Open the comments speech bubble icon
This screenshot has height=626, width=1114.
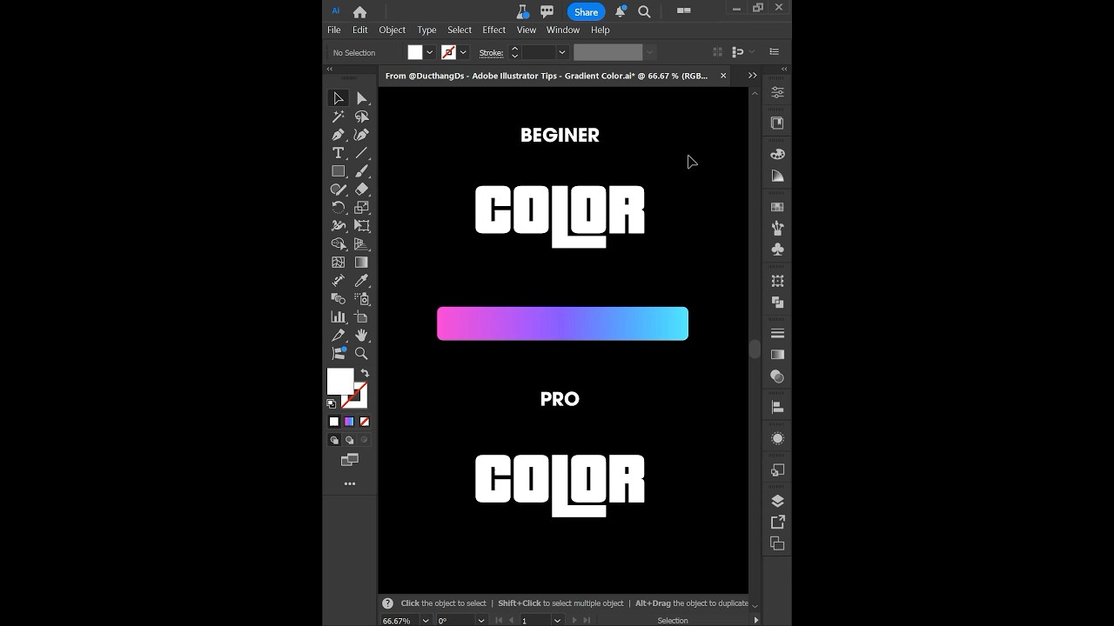[x=547, y=12]
